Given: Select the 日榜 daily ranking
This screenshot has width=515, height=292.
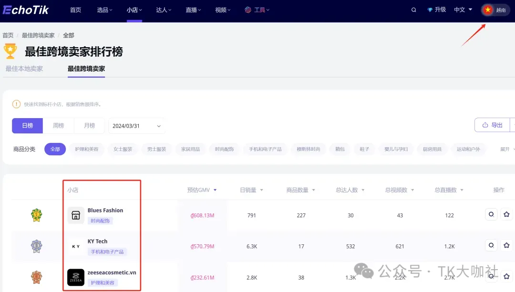Looking at the screenshot, I should 28,126.
